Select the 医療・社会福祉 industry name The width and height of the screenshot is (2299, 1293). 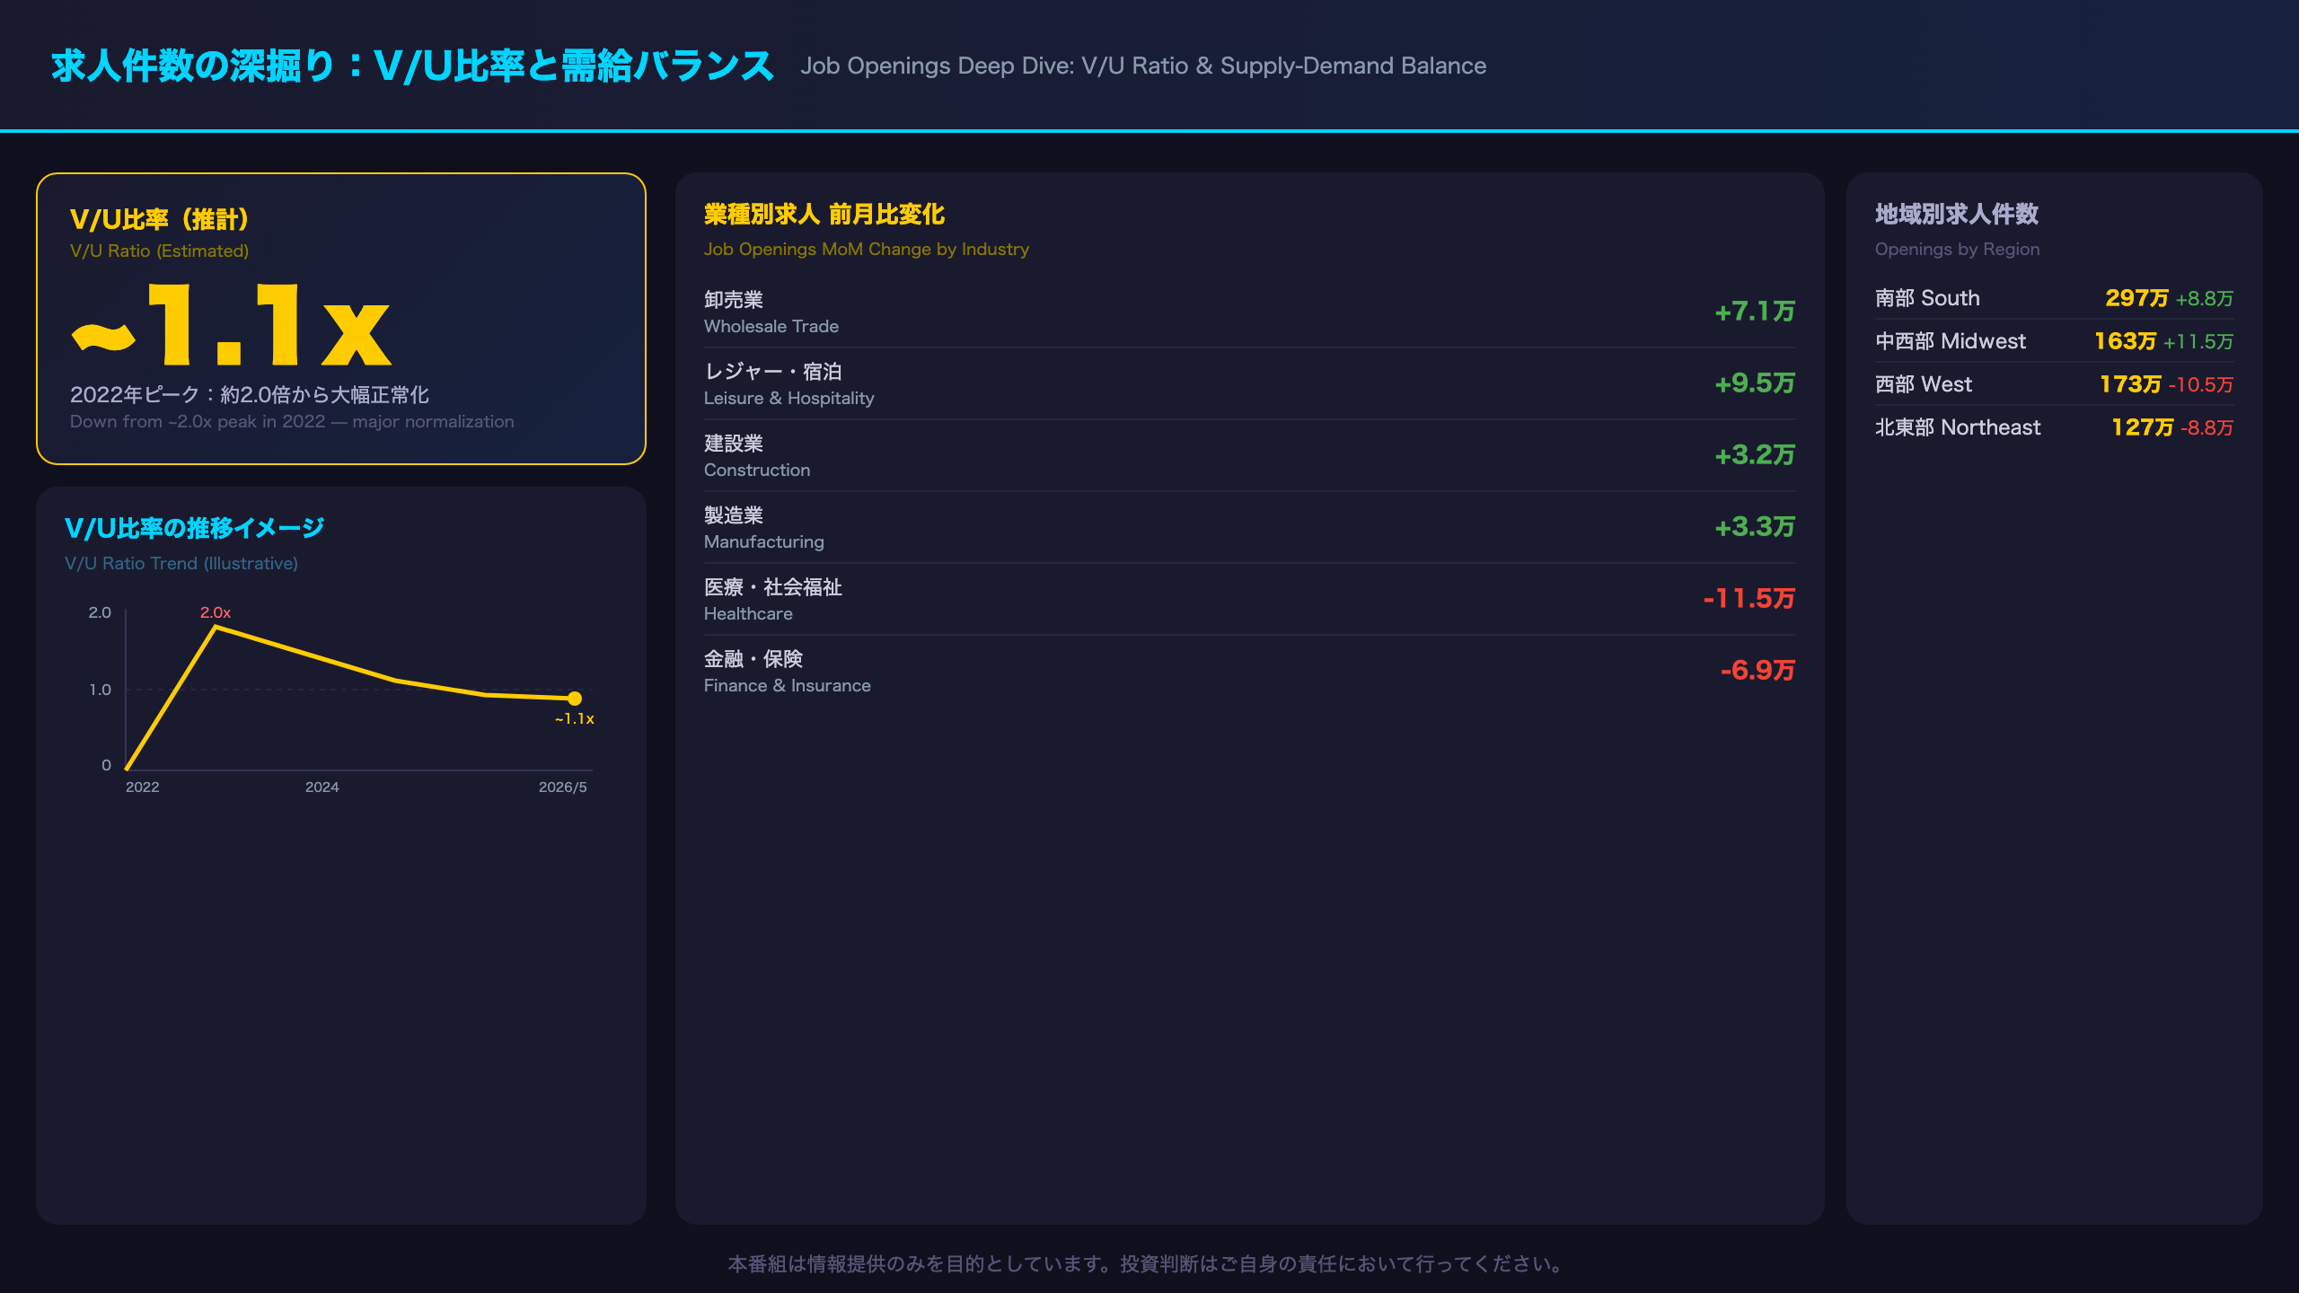773,587
